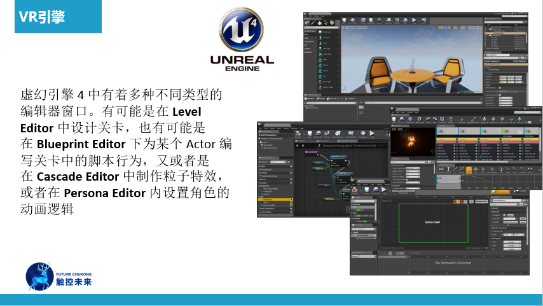Image resolution: width=543 pixels, height=306 pixels.
Task: Click Simulation in Blueprint Editor toolbar
Action: [363, 134]
